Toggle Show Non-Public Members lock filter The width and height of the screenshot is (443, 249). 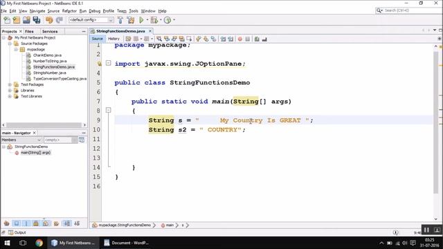click(x=36, y=223)
